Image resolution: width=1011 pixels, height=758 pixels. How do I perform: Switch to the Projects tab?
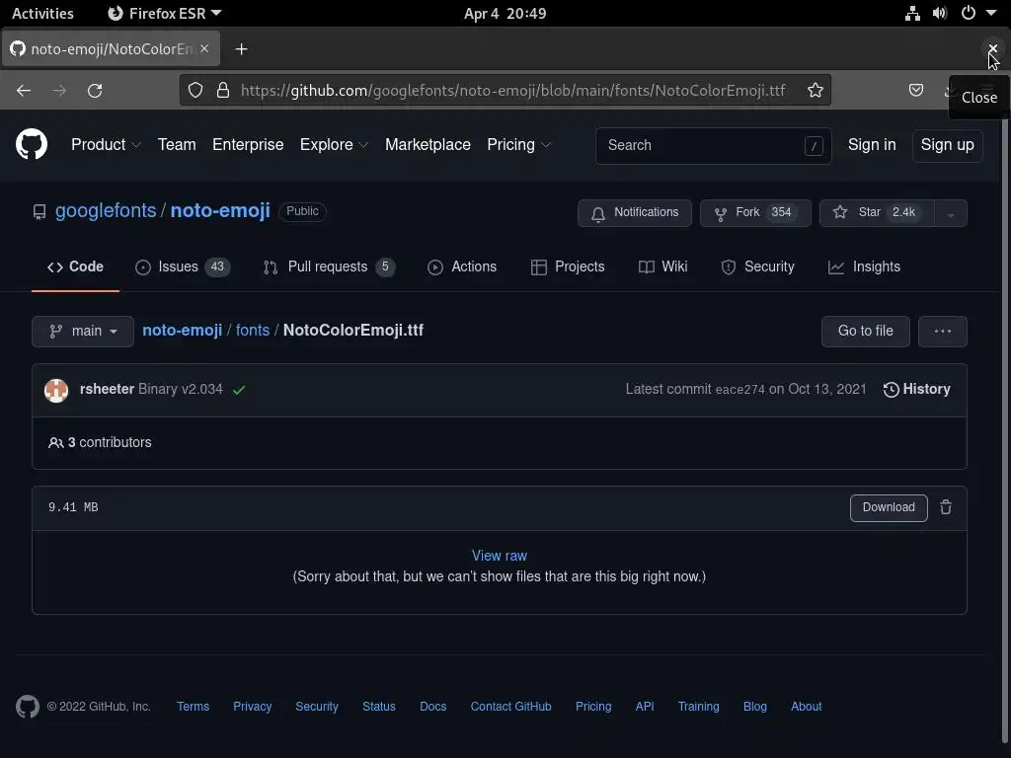568,266
